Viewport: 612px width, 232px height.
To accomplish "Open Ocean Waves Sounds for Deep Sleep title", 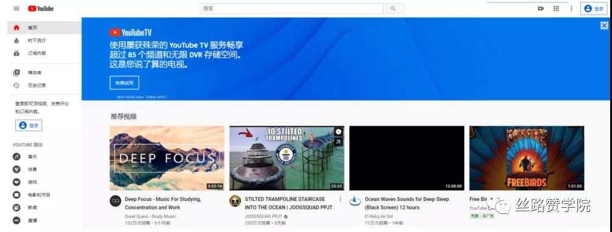I will pyautogui.click(x=407, y=203).
